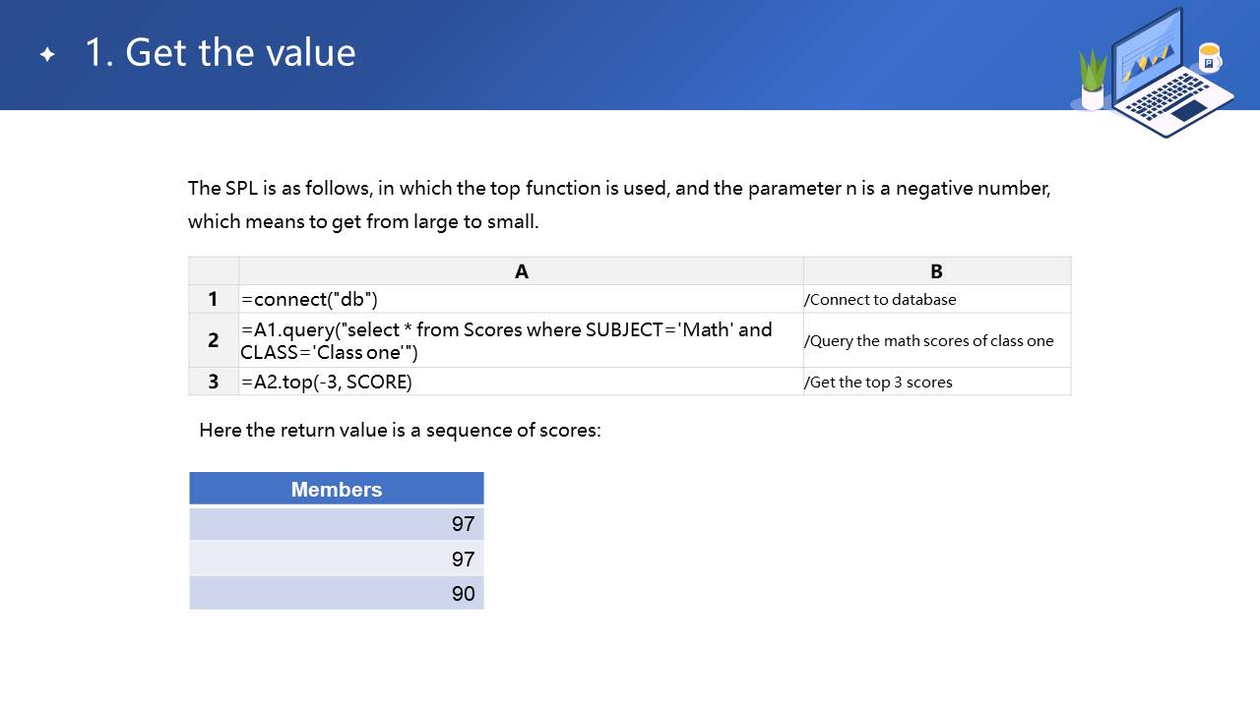This screenshot has height=708, width=1260.
Task: Select the =A2.top(-3, SCORE) cell
Action: click(x=521, y=382)
